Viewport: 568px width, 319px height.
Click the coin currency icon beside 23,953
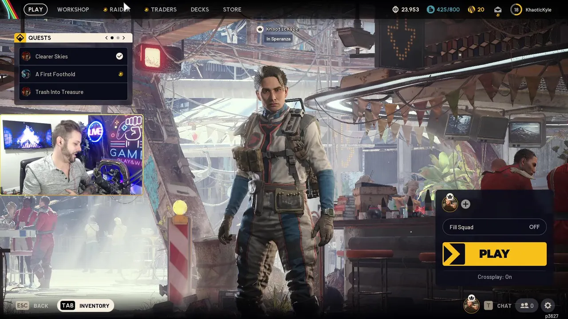tap(396, 9)
